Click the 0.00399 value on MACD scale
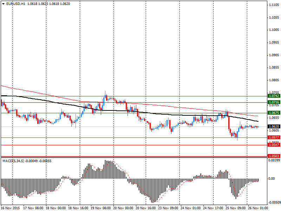281x211 pixels. [274, 160]
